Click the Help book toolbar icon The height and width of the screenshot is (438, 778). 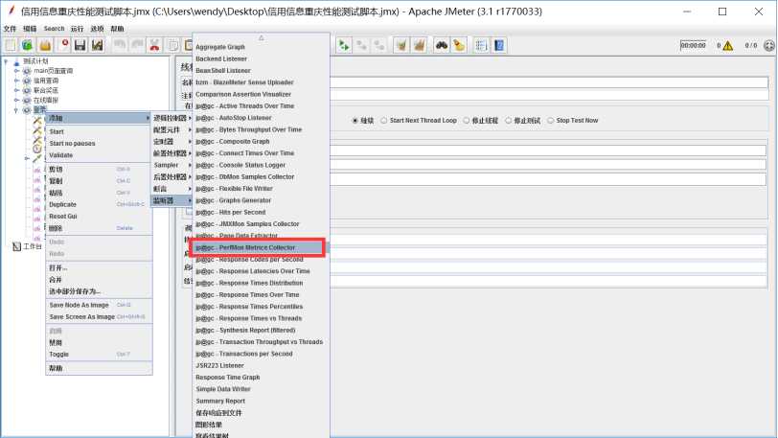point(499,46)
